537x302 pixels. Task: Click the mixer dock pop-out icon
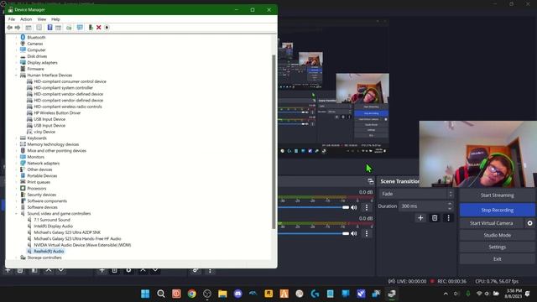371,181
